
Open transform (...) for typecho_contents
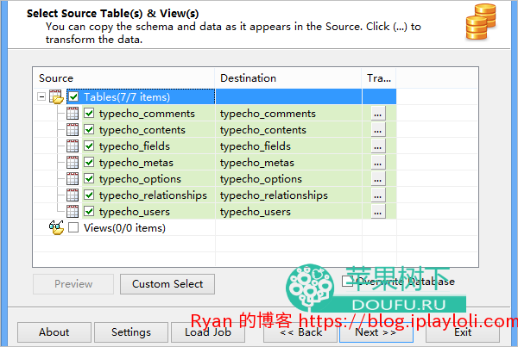(x=378, y=130)
